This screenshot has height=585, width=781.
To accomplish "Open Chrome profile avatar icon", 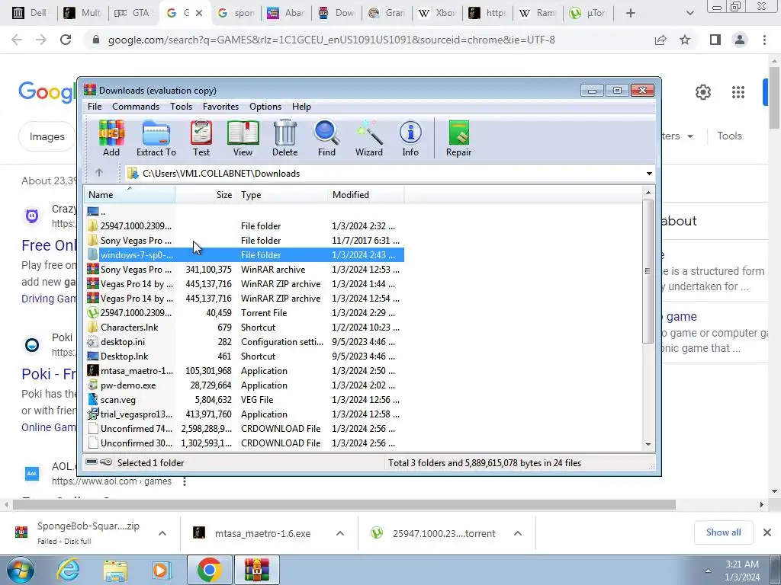I will coord(740,40).
